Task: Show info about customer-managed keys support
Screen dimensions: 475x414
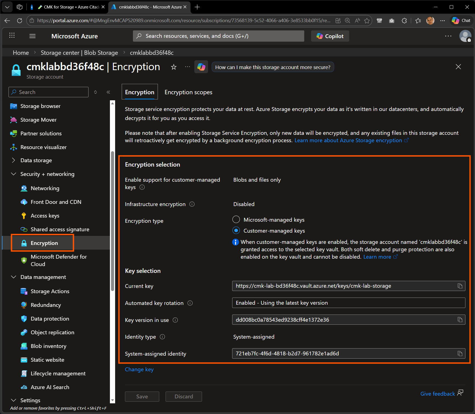Action: pyautogui.click(x=142, y=187)
